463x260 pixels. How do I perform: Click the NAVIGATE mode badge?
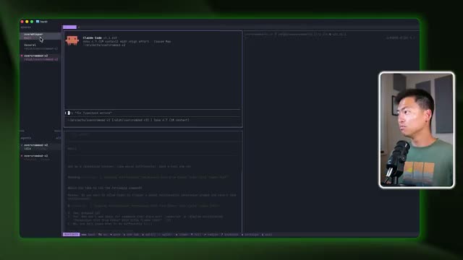[71, 235]
